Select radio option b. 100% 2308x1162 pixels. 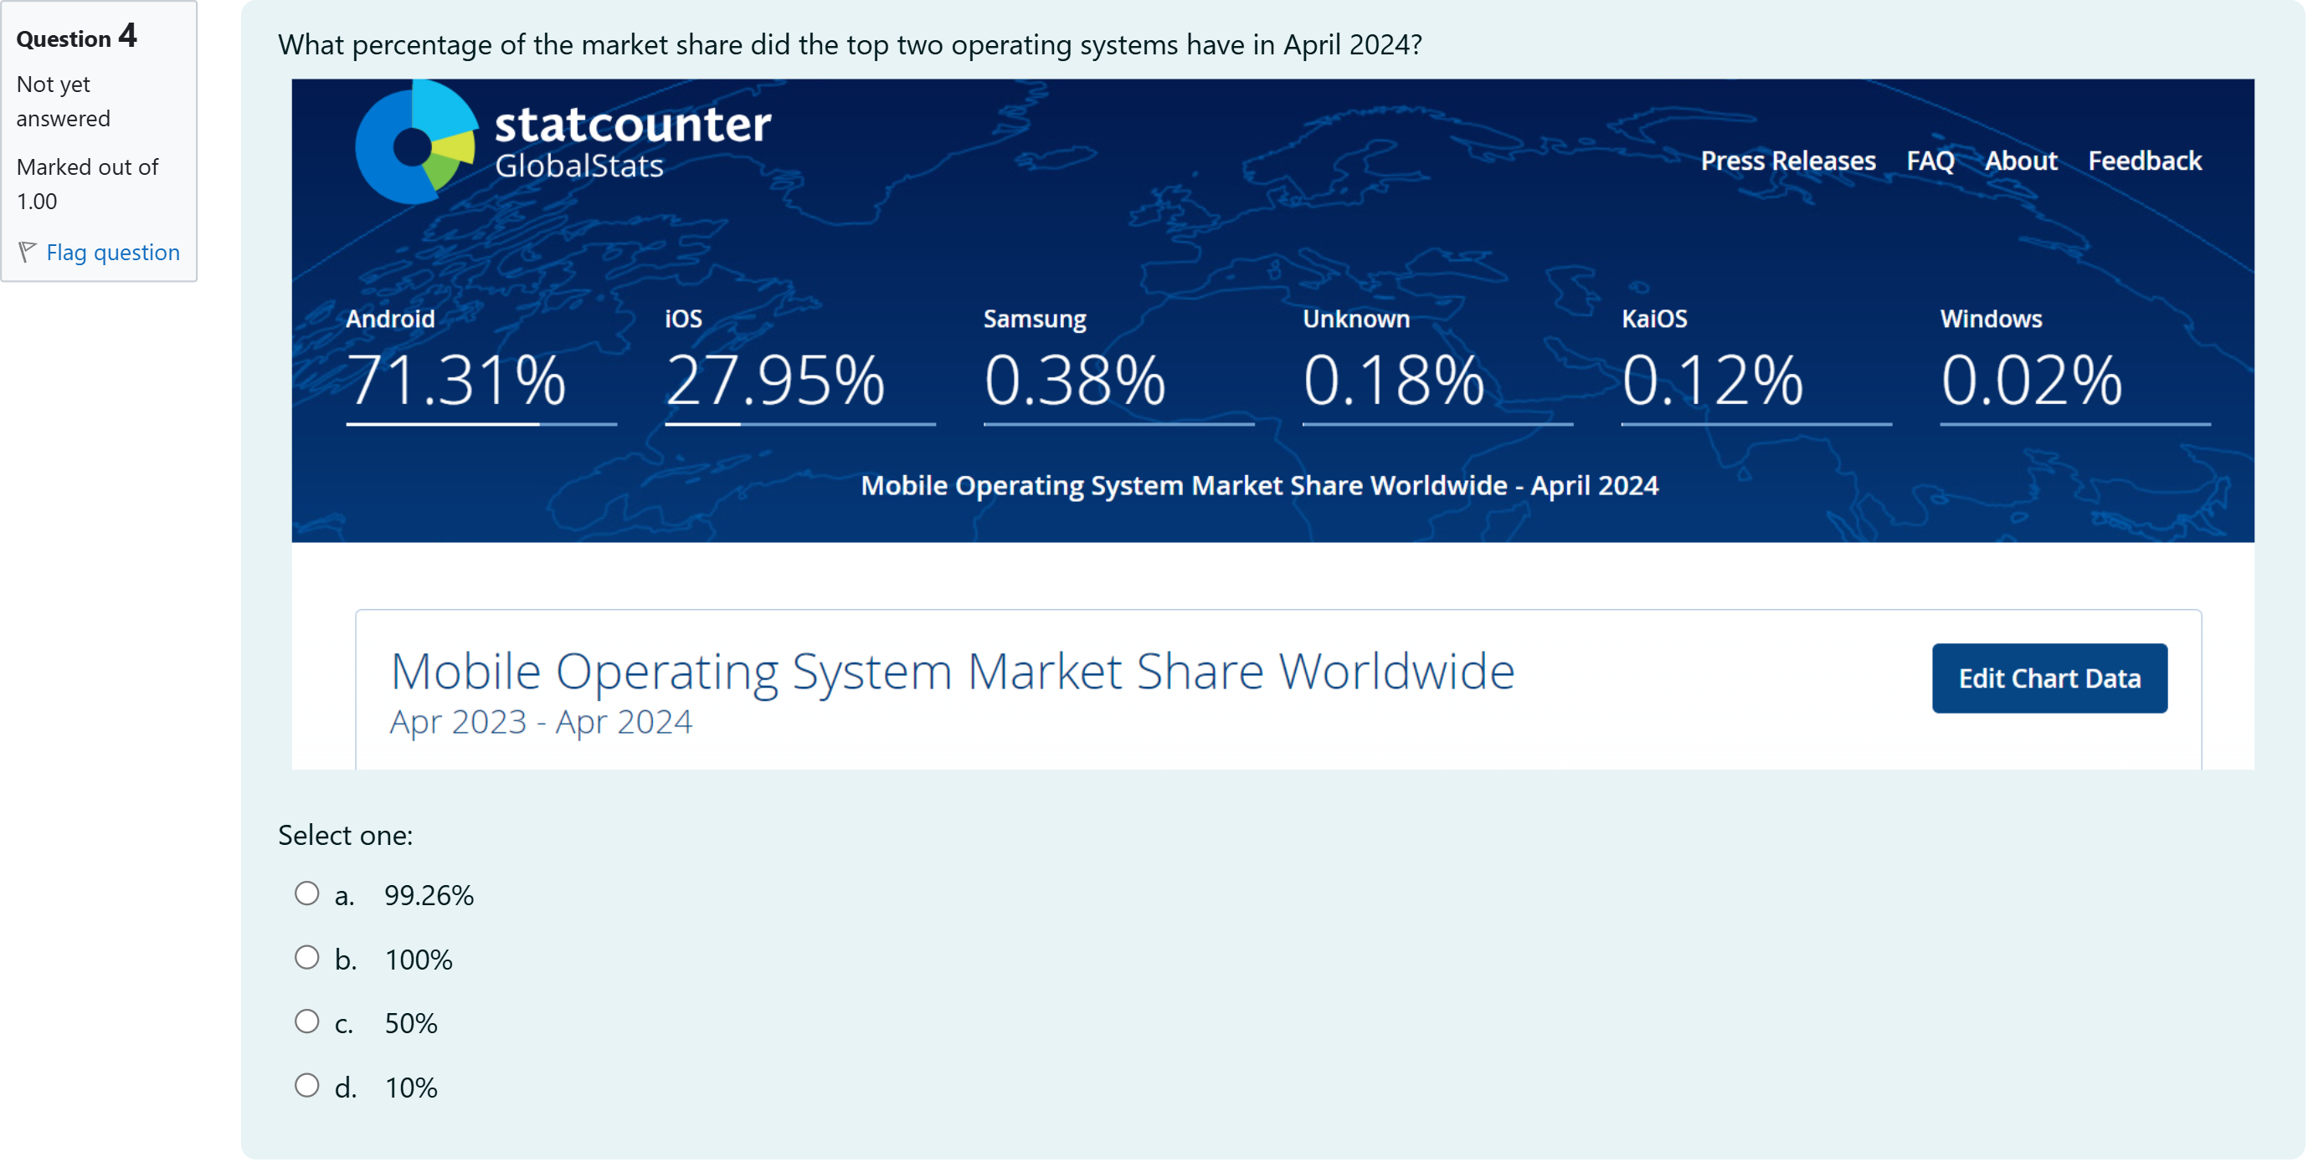tap(306, 958)
